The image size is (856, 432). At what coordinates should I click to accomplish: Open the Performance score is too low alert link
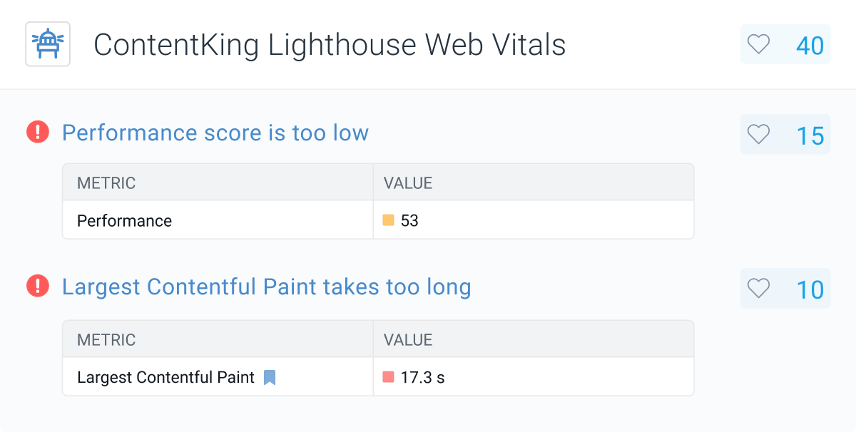click(215, 133)
